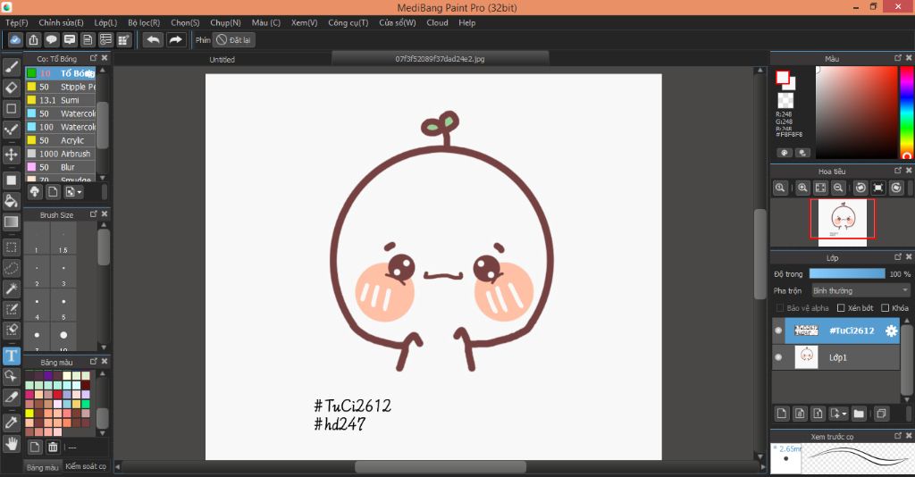This screenshot has height=477, width=915.
Task: Enable the Xén bớt checkbox
Action: tap(841, 308)
